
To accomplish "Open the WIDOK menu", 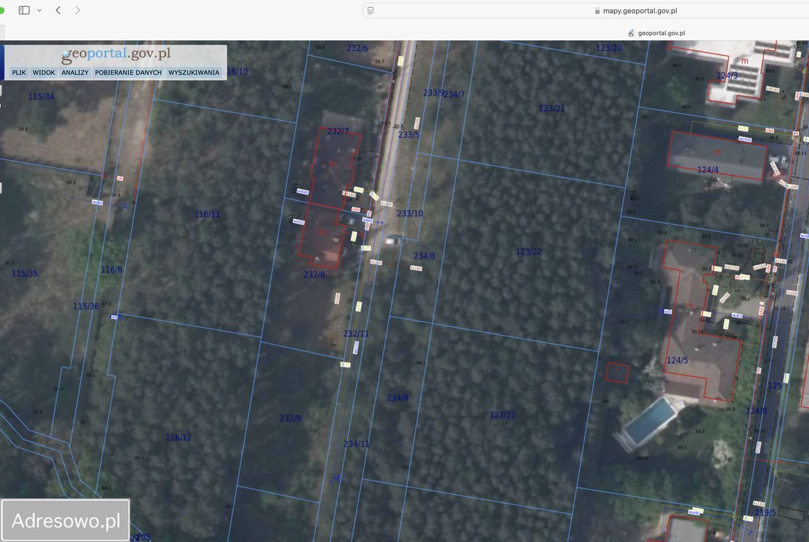I will [44, 73].
